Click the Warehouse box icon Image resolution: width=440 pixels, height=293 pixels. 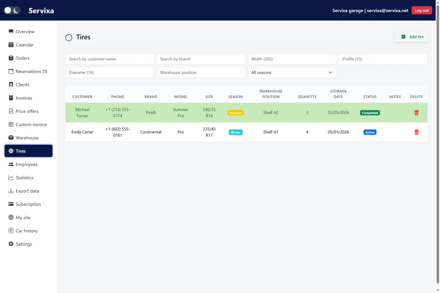(11, 138)
